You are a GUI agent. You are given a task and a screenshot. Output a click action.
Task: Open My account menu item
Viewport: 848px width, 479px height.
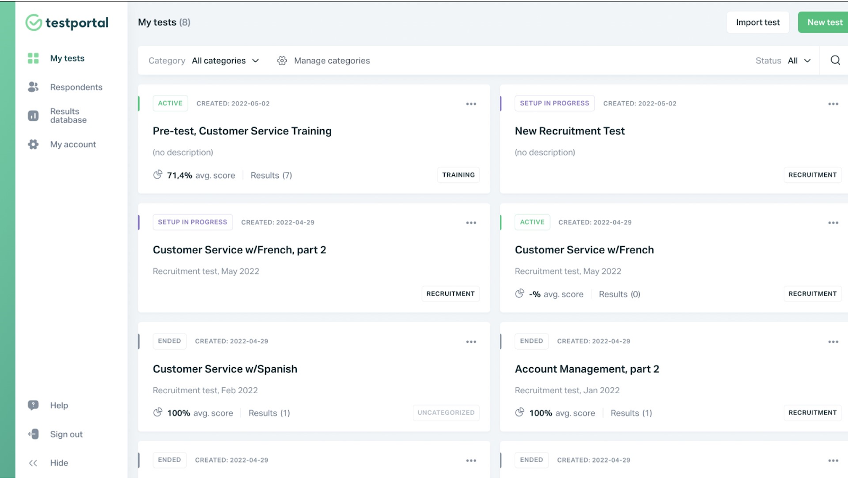pos(73,145)
